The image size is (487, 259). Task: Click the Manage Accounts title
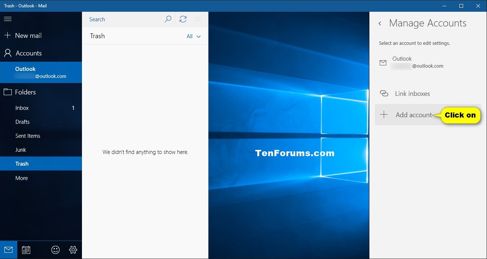[x=428, y=23]
